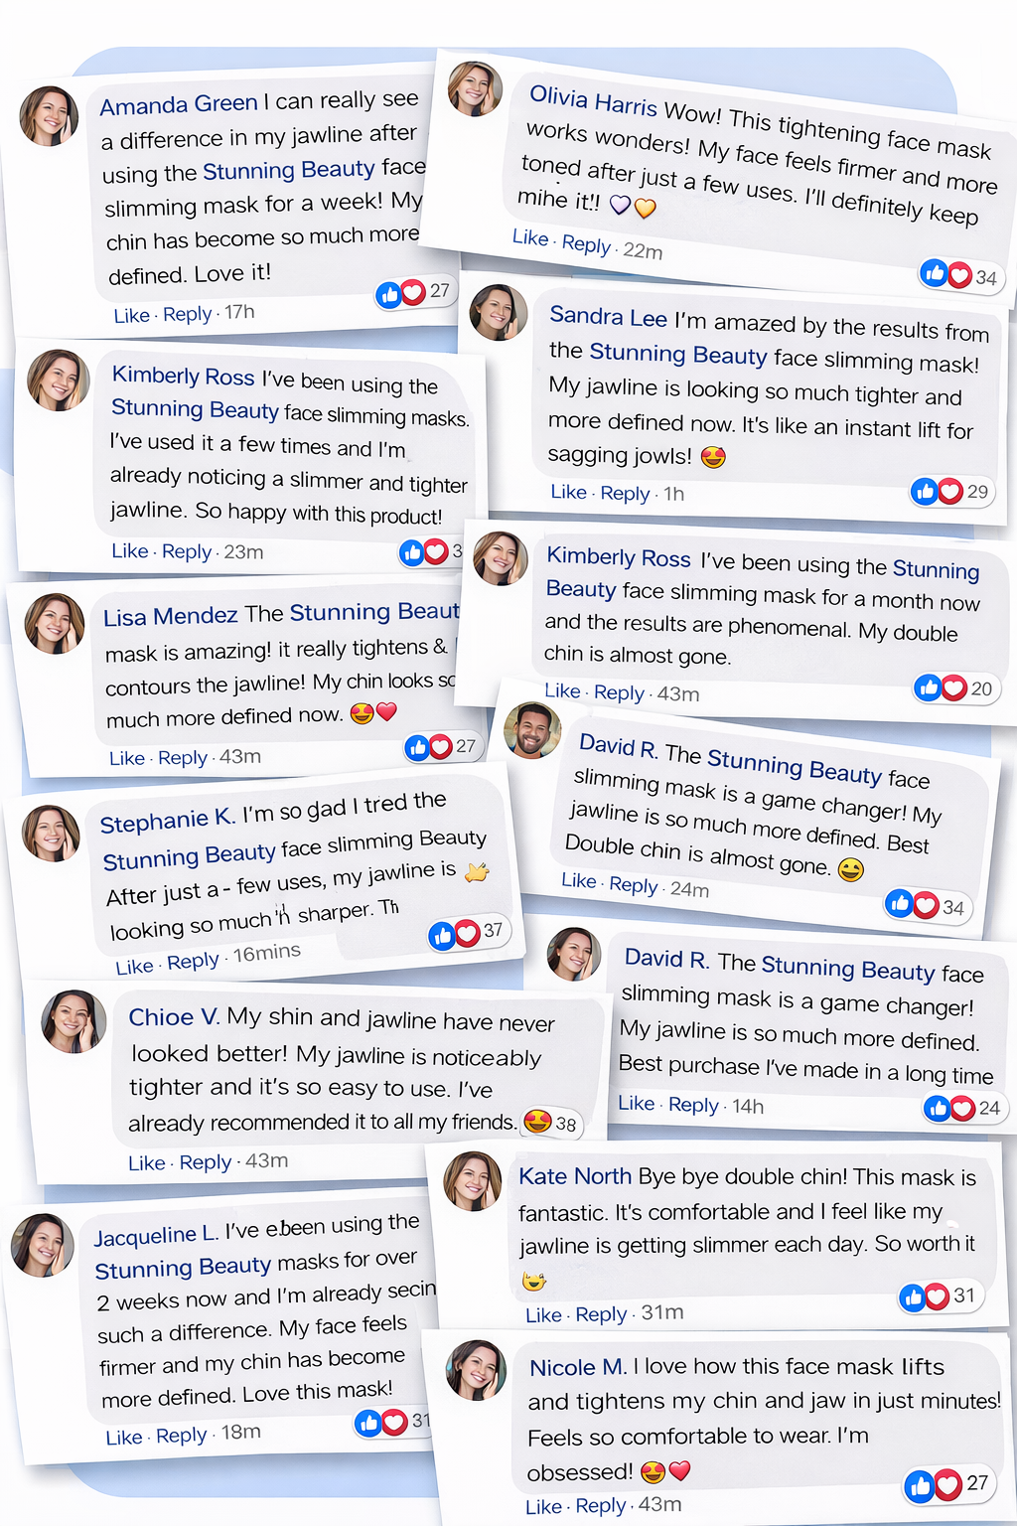Click "Stunning Beauty" link in Sandra Lee's comment
1017x1526 pixels.
pyautogui.click(x=677, y=355)
